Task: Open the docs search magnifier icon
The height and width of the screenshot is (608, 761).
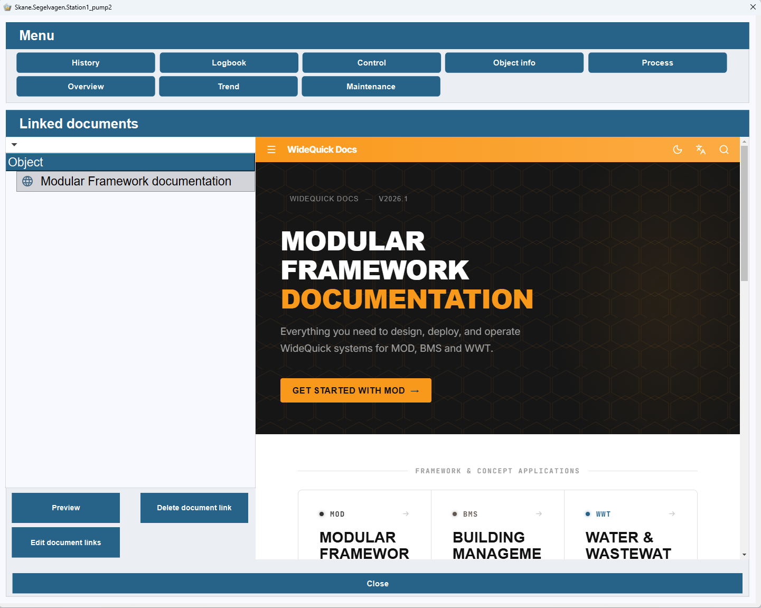Action: click(724, 149)
